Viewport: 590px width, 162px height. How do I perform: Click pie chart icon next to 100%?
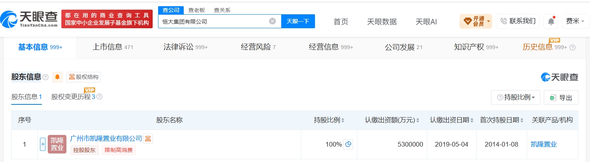coord(348,144)
